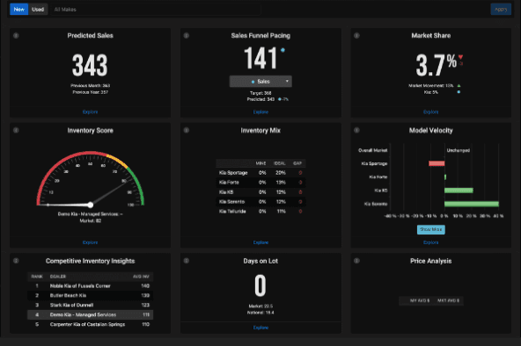Viewport: 521px width, 346px height.
Task: Open info icon on Inventory Score card
Action: (16, 130)
